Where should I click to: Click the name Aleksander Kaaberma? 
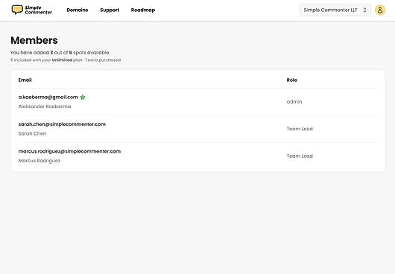point(45,106)
